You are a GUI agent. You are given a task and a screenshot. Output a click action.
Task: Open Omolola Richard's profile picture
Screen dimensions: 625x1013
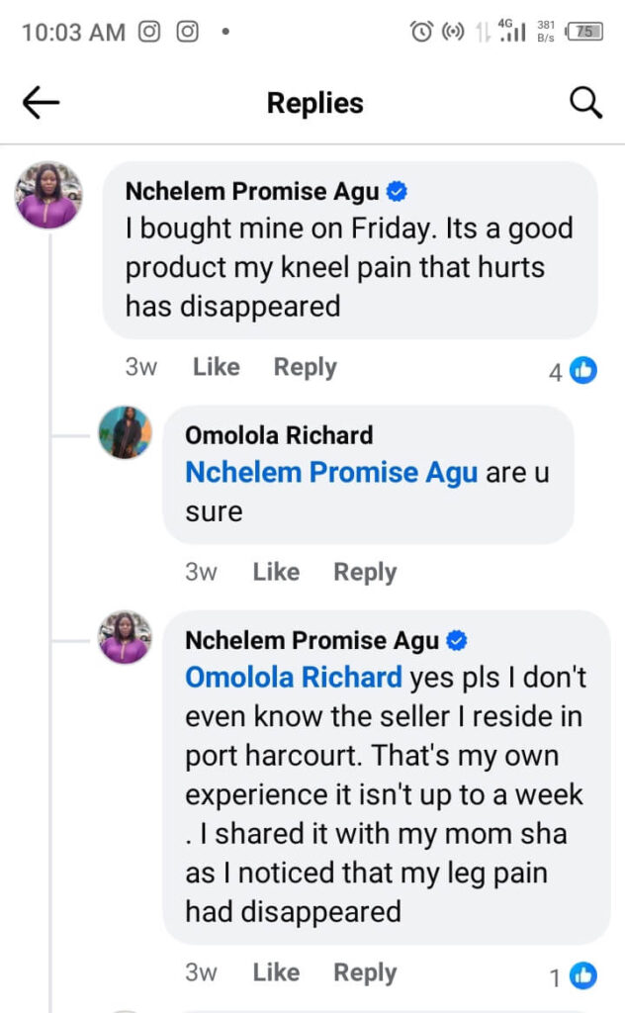125,432
